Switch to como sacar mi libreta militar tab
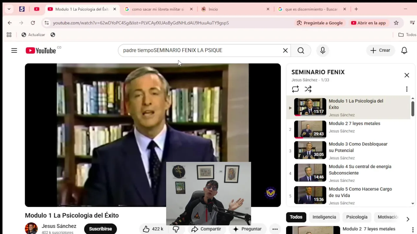This screenshot has width=417, height=234. tap(158, 9)
